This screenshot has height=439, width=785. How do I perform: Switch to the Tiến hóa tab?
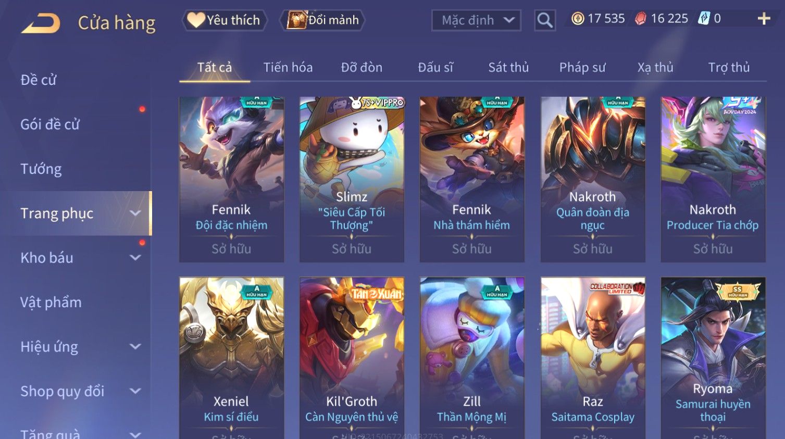pos(288,67)
